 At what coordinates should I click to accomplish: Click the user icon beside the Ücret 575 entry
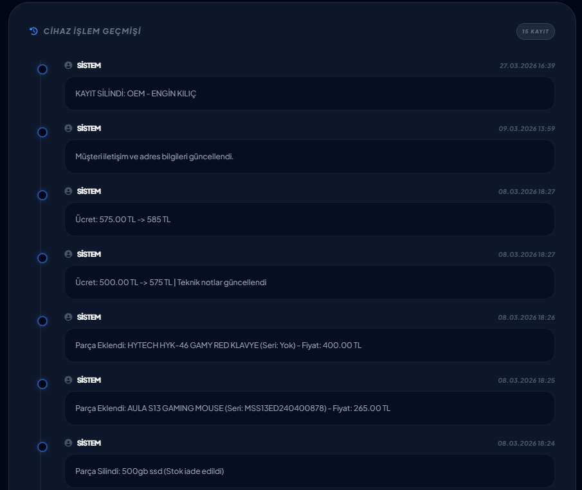[x=68, y=191]
